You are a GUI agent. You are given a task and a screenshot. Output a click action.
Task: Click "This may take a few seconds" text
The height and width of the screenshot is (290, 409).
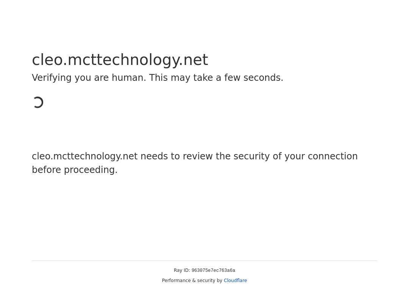[215, 78]
